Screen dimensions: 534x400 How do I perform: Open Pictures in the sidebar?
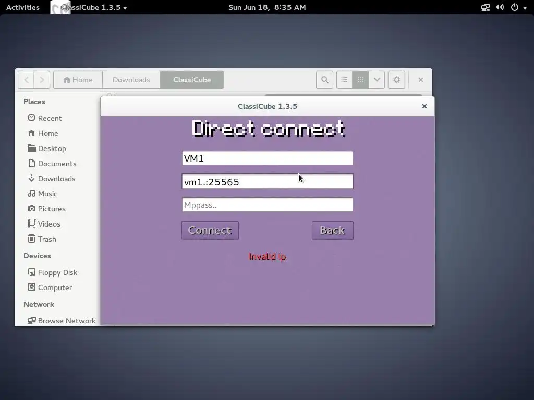coord(46,209)
